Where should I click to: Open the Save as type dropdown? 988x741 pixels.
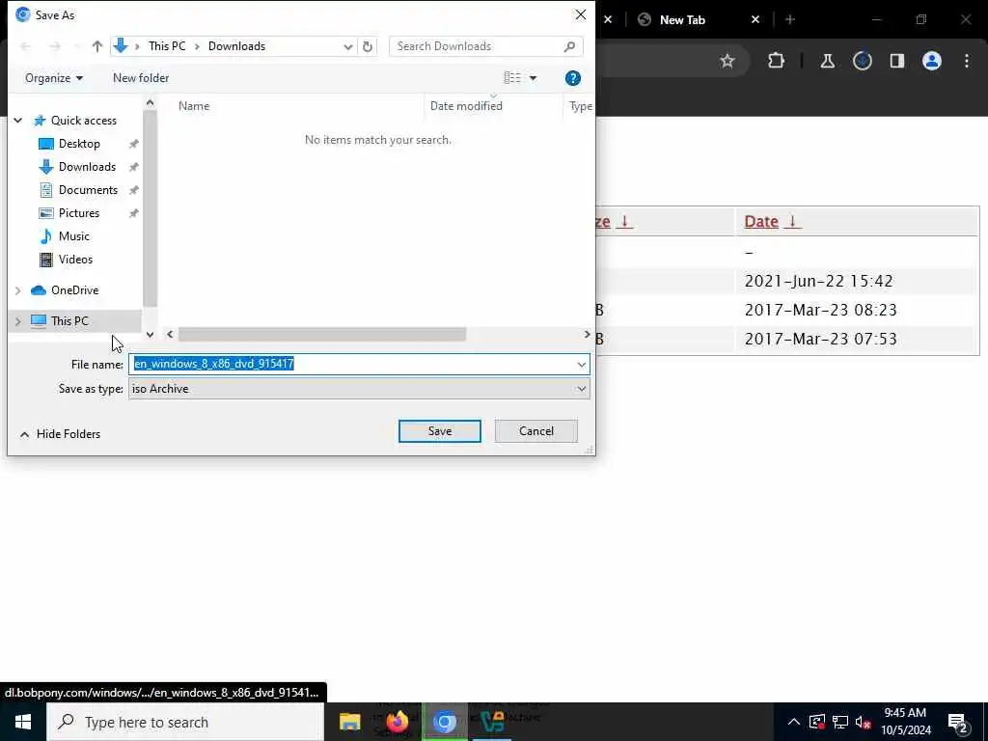[359, 389]
